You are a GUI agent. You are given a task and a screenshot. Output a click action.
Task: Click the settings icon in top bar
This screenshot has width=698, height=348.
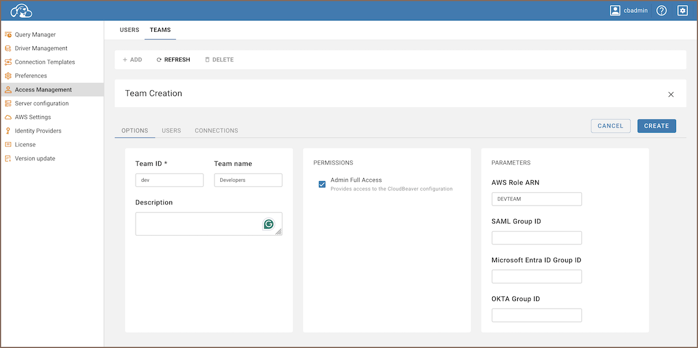[682, 10]
